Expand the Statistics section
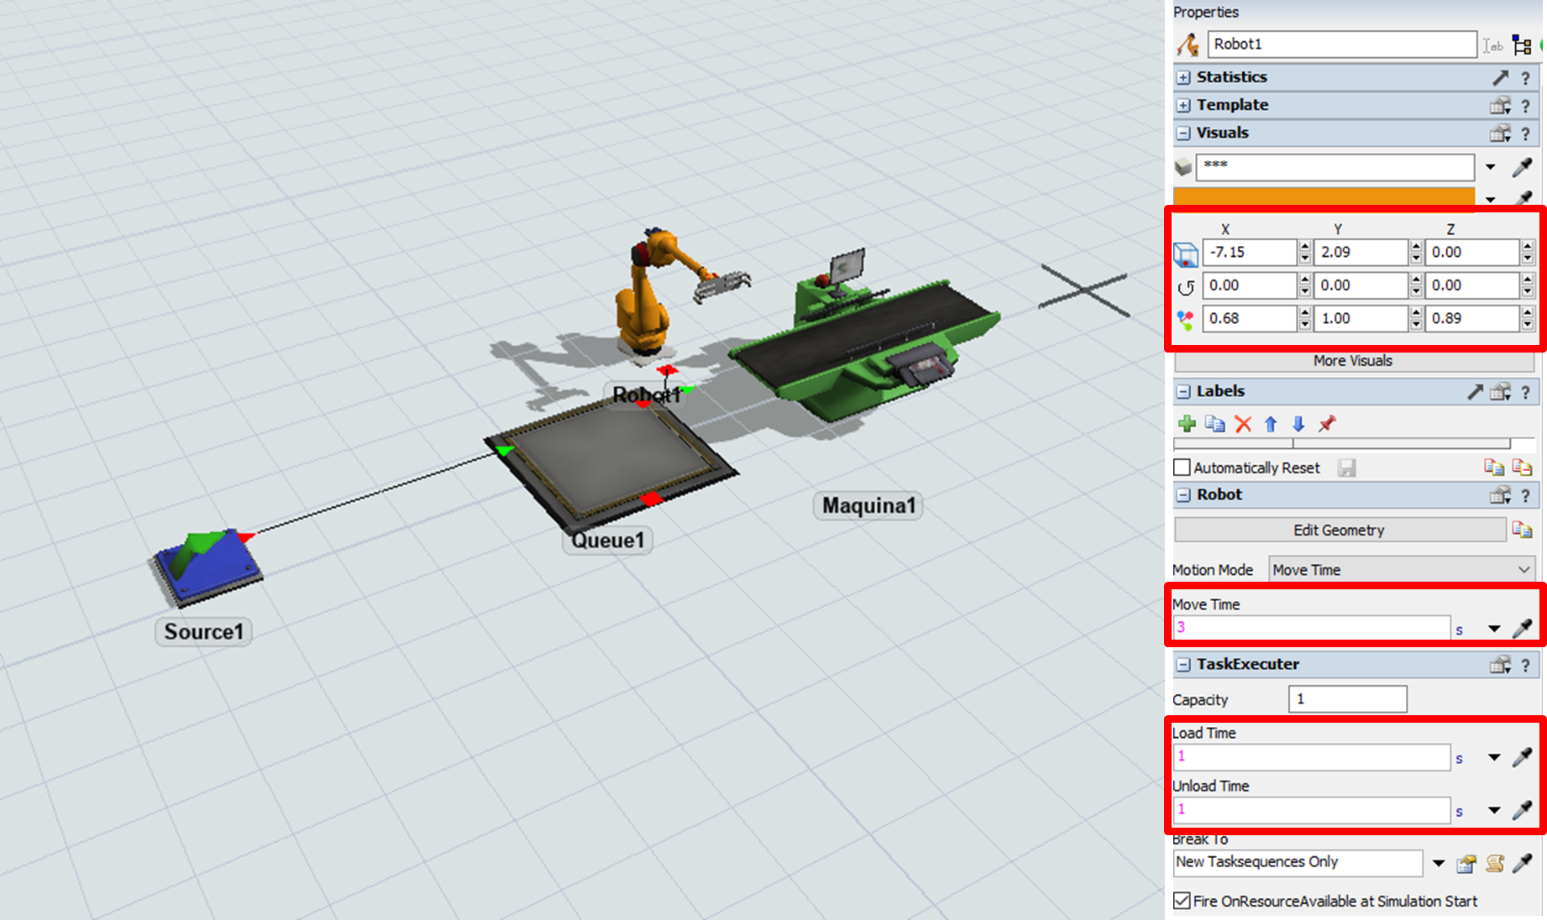This screenshot has width=1547, height=920. point(1183,77)
